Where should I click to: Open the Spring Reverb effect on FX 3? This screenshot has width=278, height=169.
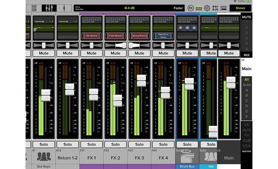tap(139, 36)
